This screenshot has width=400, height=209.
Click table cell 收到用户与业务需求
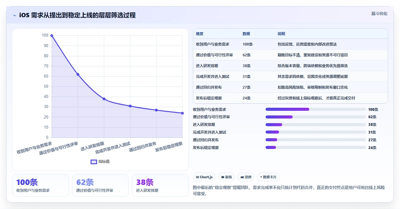point(213,44)
